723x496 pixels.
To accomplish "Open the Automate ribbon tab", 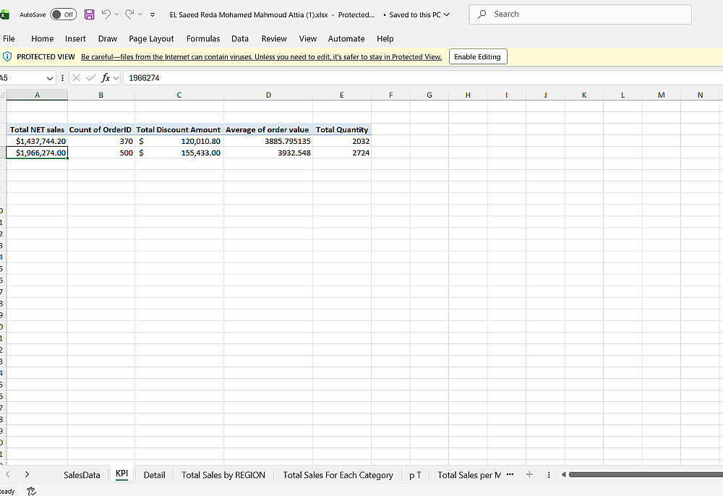I will pos(346,39).
